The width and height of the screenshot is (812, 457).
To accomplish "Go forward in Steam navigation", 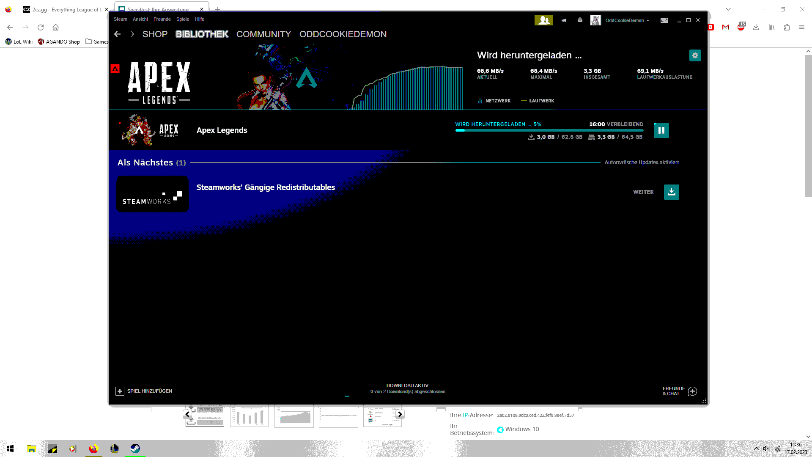I will (x=132, y=34).
